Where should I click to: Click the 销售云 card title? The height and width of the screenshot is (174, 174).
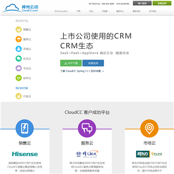click(25, 143)
